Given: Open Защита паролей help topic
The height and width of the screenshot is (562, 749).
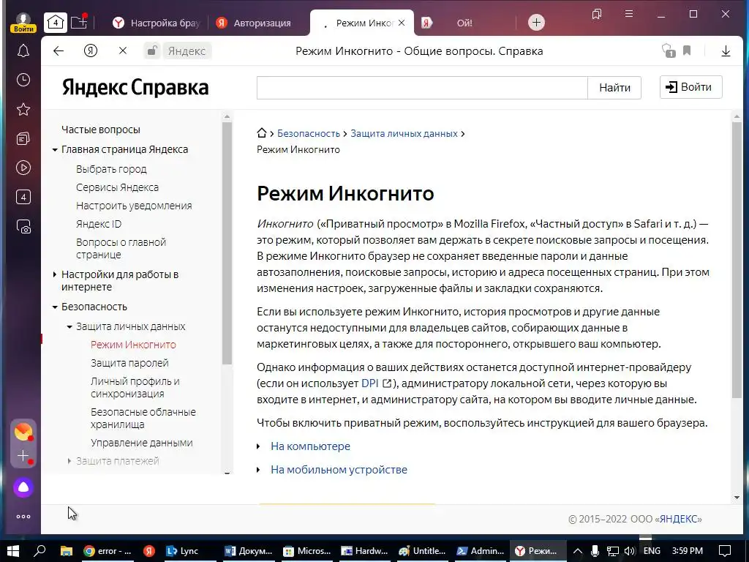Looking at the screenshot, I should coord(129,363).
